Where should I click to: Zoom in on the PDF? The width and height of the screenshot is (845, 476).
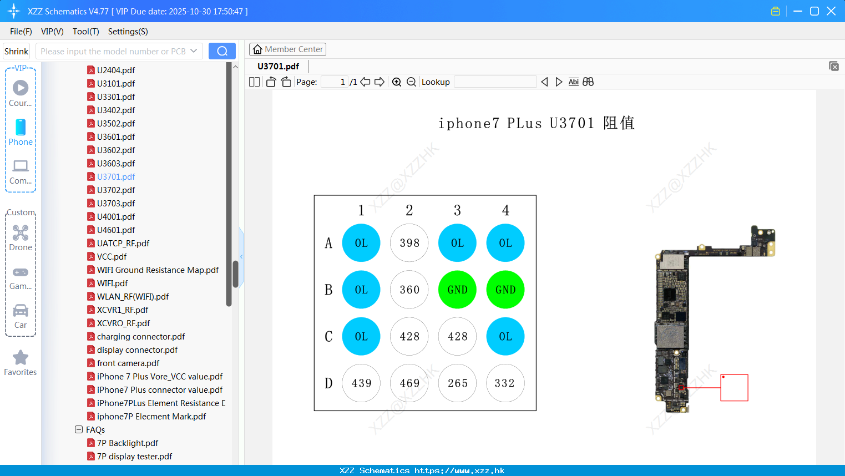pos(397,82)
